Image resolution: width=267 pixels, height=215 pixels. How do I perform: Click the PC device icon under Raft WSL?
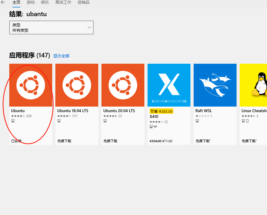click(x=197, y=121)
